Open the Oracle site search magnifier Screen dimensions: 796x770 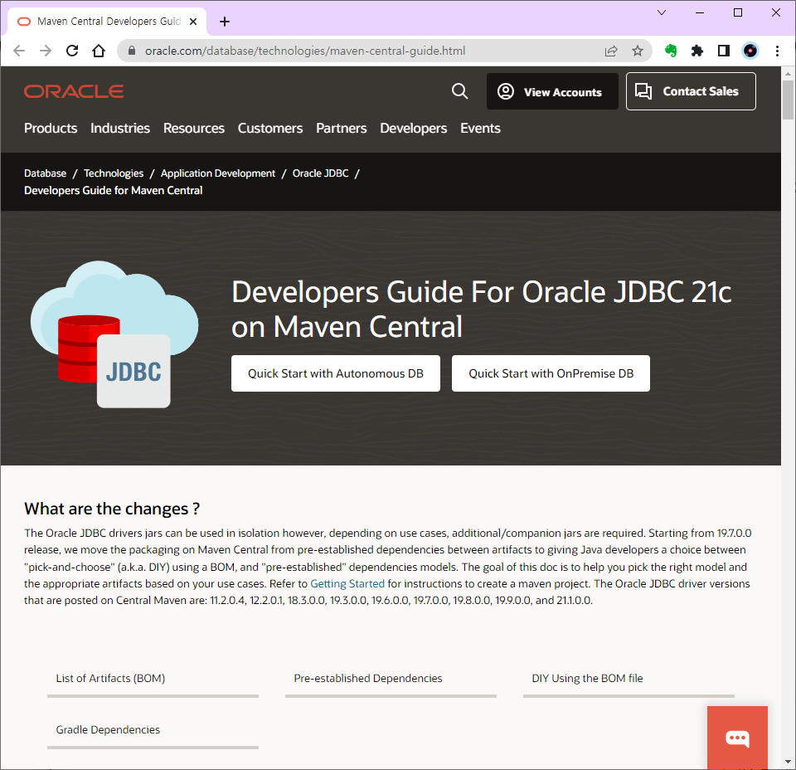pyautogui.click(x=460, y=91)
